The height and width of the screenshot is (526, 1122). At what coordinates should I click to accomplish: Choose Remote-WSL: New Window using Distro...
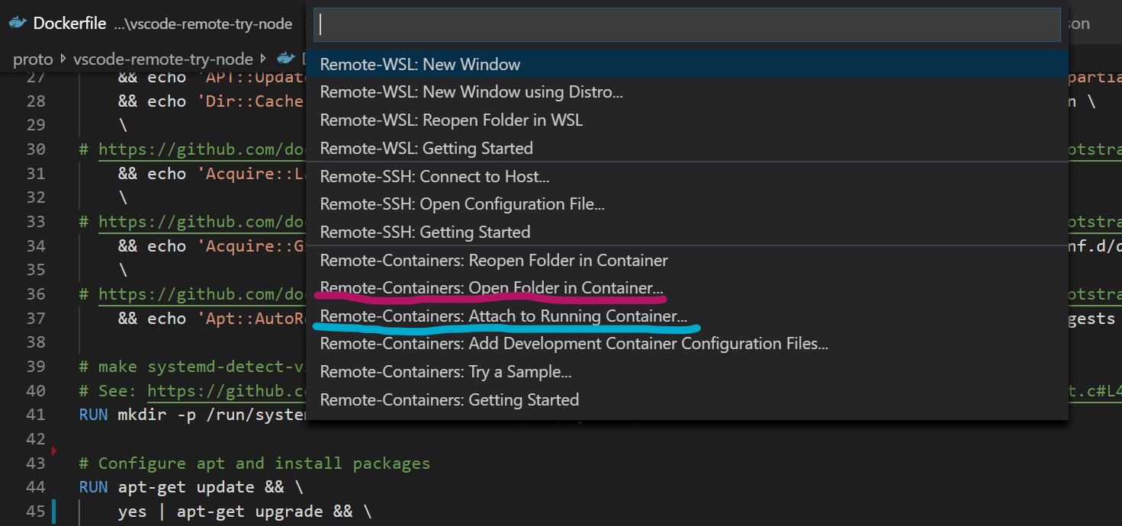coord(686,92)
